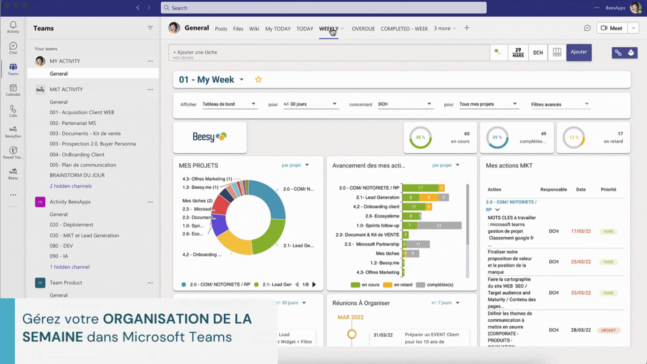
Task: Open the profile avatar top right
Action: pos(635,8)
